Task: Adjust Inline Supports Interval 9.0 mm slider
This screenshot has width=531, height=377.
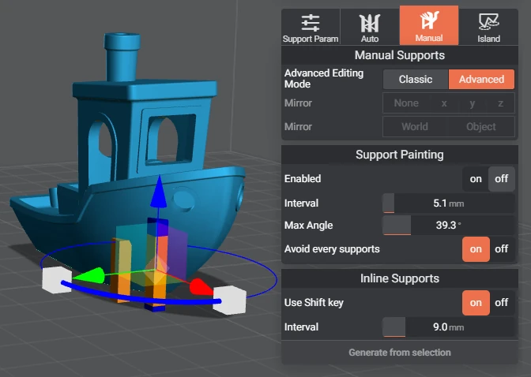Action: (x=448, y=327)
